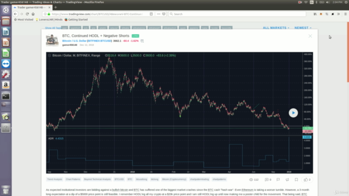
Task: Launch LibreOffice Calc from the dock
Action: [6, 53]
